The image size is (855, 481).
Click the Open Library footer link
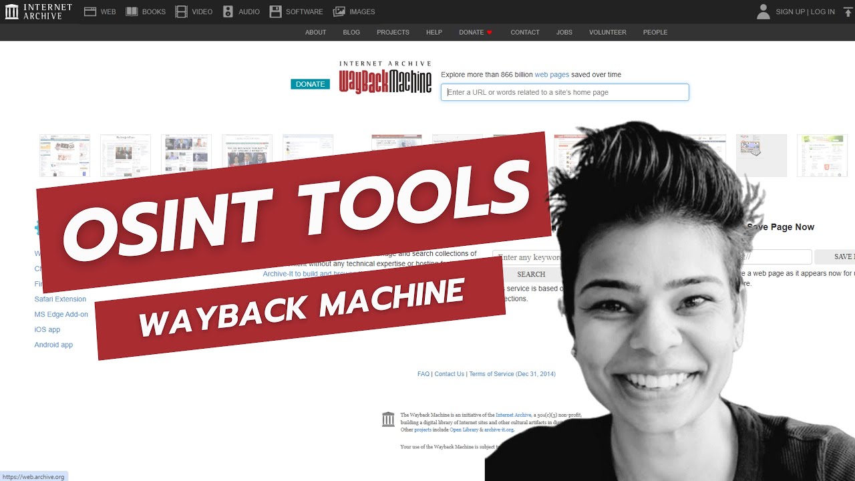(466, 430)
